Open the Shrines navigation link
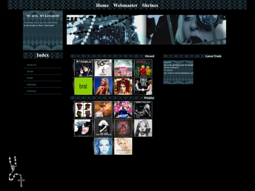Image resolution: width=255 pixels, height=191 pixels. [150, 5]
